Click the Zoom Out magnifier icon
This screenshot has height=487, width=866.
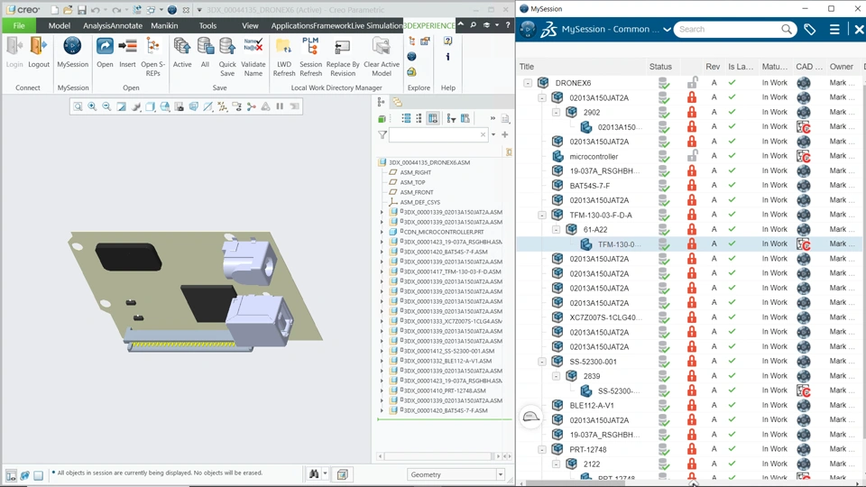click(x=106, y=106)
